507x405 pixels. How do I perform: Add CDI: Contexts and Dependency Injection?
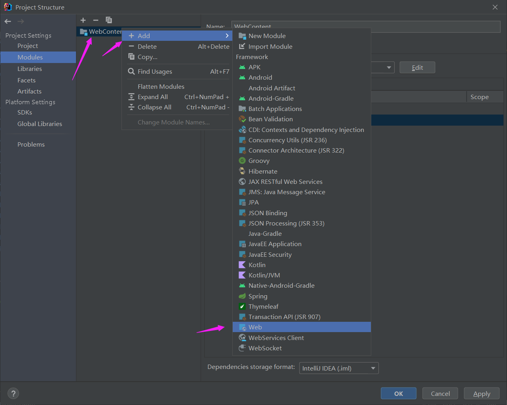click(x=302, y=130)
